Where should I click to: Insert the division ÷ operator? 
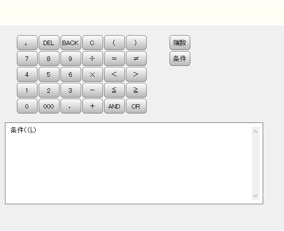(93, 58)
